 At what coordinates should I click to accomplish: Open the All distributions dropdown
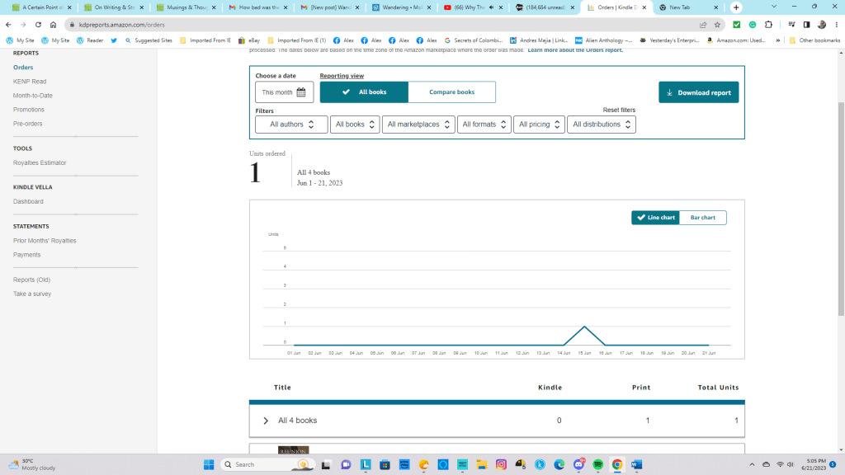pyautogui.click(x=602, y=125)
